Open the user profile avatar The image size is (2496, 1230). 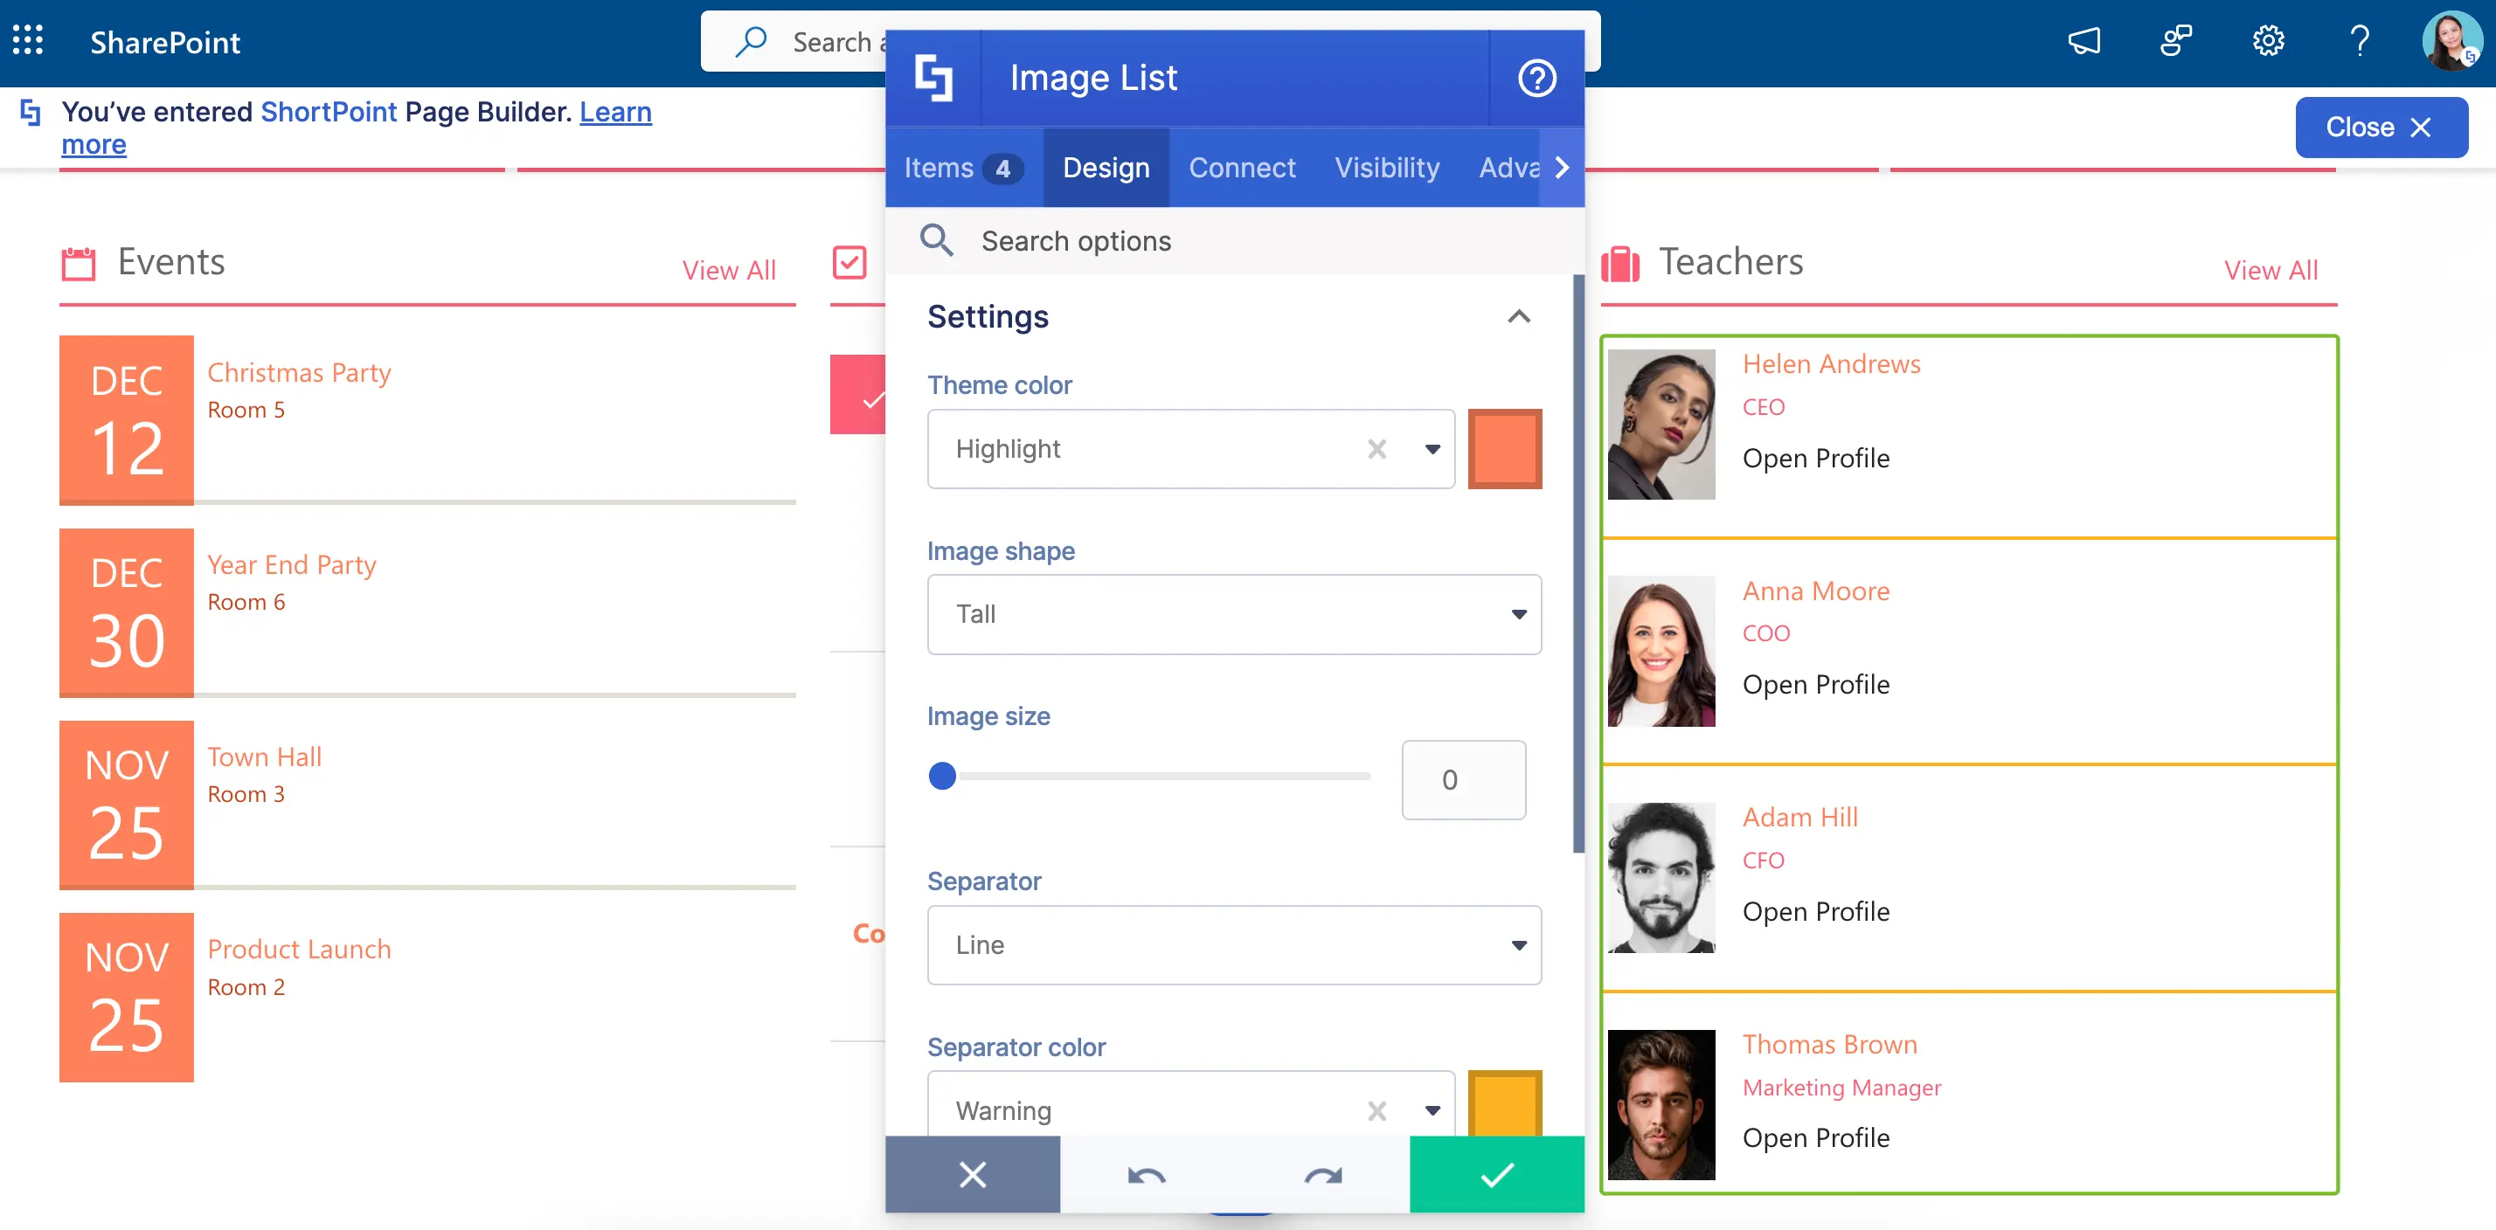coord(2451,41)
